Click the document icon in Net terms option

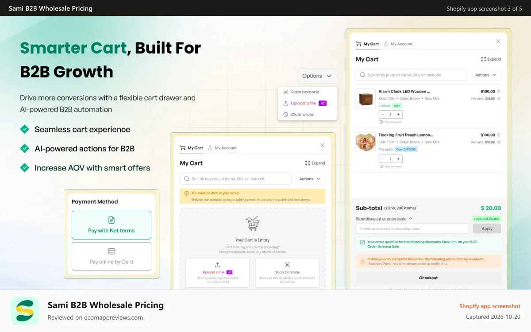click(112, 220)
